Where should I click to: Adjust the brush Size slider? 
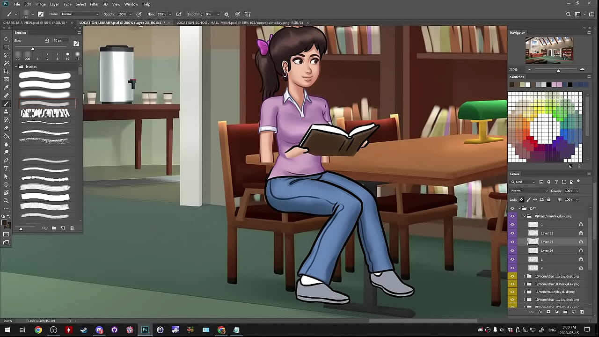click(33, 49)
